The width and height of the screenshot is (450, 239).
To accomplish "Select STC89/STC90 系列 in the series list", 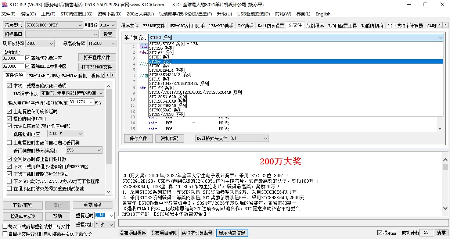I will click(x=296, y=114).
